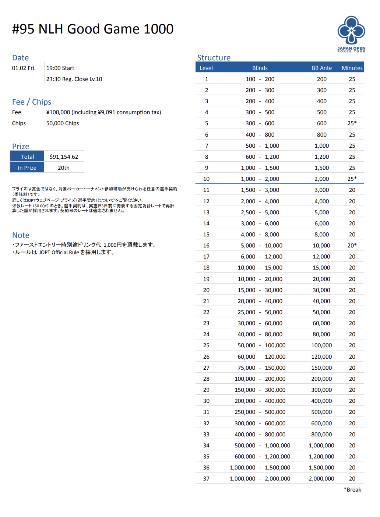Select the $91,154.62 prize total value
The height and width of the screenshot is (517, 380).
pos(64,157)
